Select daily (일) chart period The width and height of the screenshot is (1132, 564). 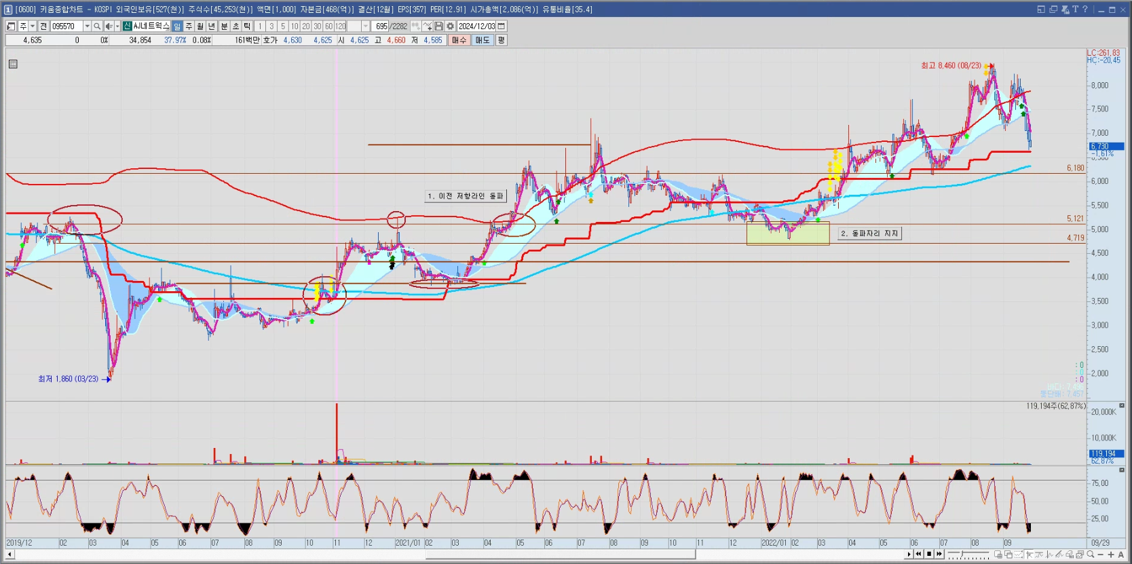point(177,26)
